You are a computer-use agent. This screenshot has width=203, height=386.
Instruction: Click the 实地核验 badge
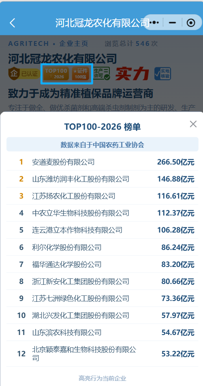[163, 74]
